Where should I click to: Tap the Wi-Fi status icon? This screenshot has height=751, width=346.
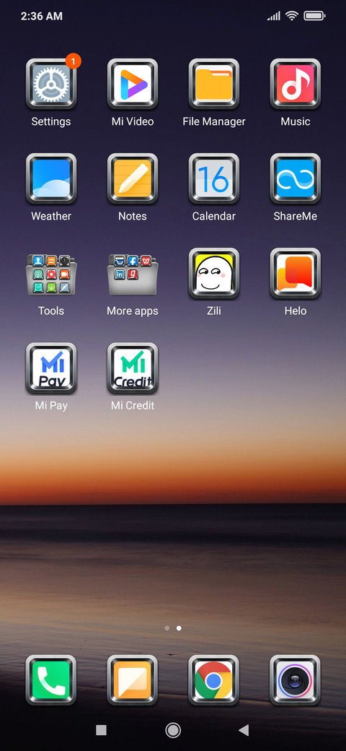pyautogui.click(x=291, y=16)
